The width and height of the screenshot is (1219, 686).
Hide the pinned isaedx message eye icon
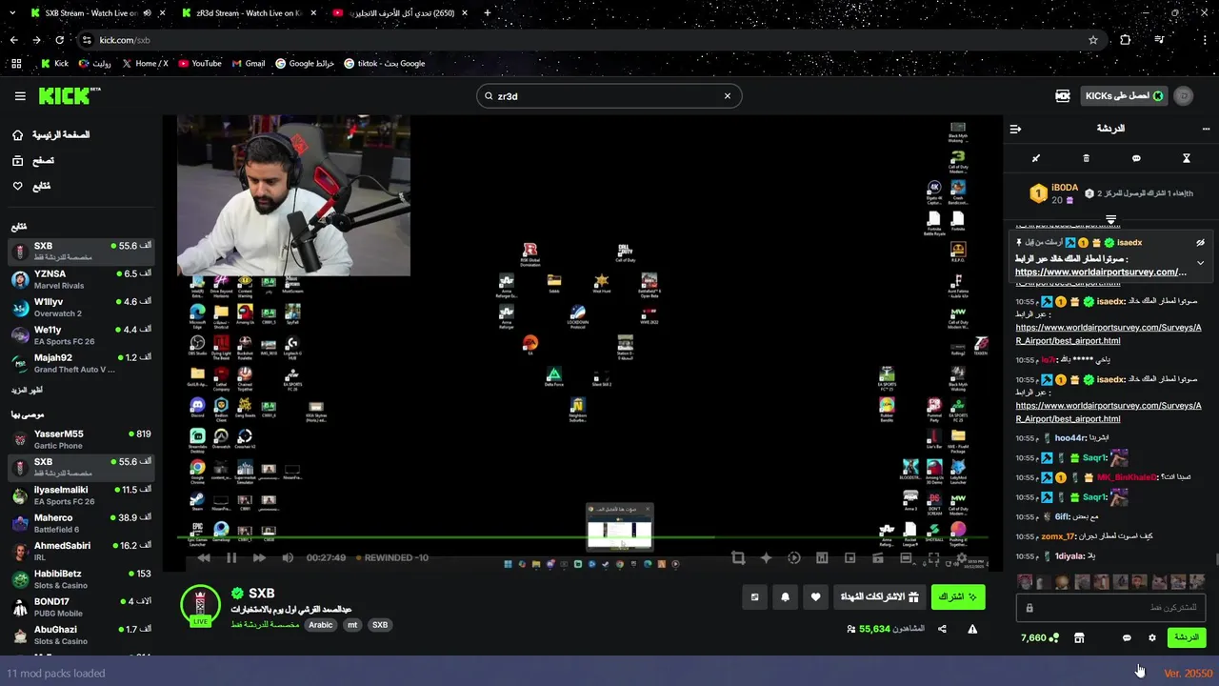tap(1200, 243)
